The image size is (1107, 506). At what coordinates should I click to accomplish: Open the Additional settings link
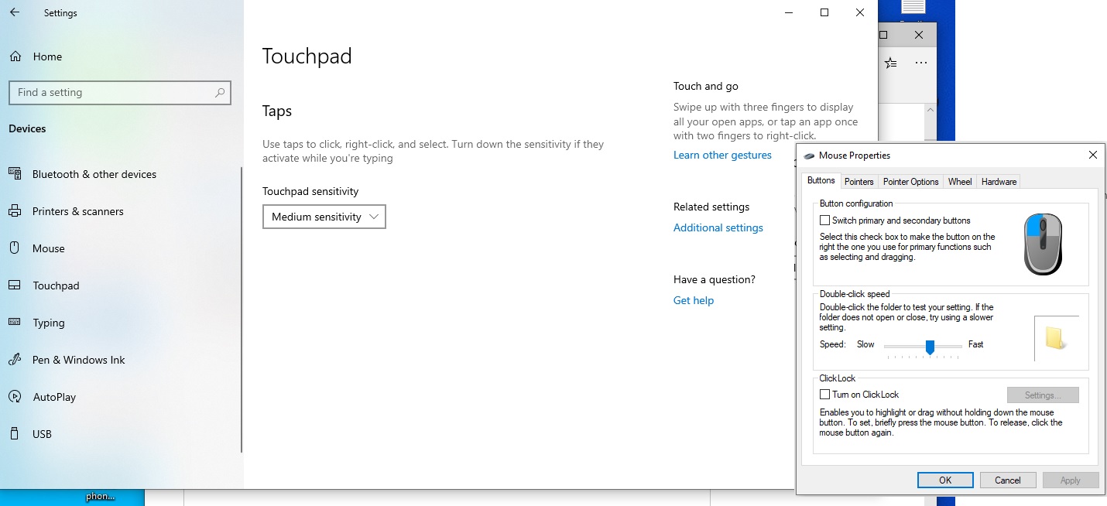[x=718, y=227]
